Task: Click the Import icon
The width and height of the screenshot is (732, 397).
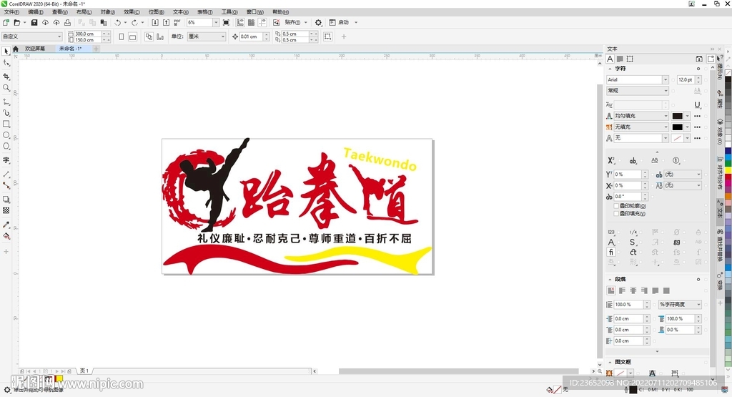Action: pos(155,22)
